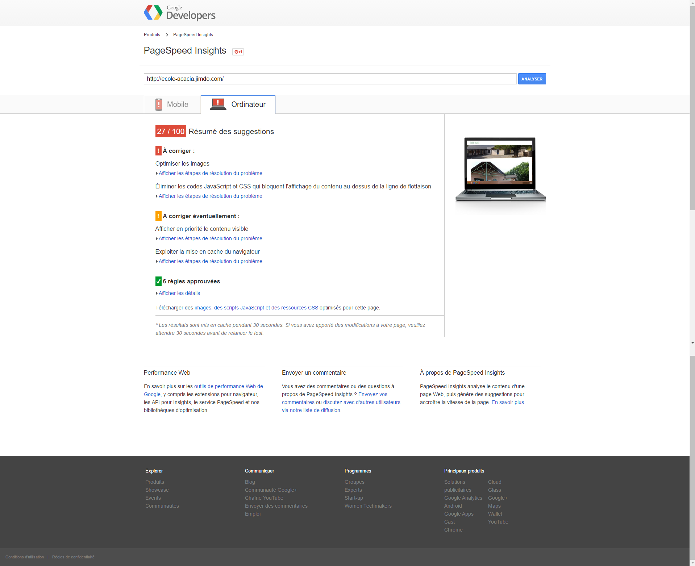Expand resolution steps under Éliminer les codes JavaScript
This screenshot has height=566, width=695.
pos(210,196)
